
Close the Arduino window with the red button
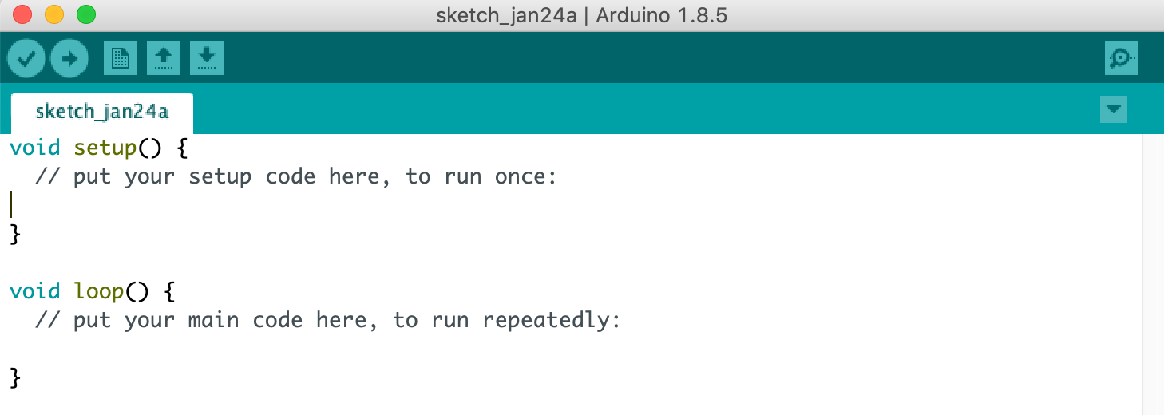[x=22, y=14]
